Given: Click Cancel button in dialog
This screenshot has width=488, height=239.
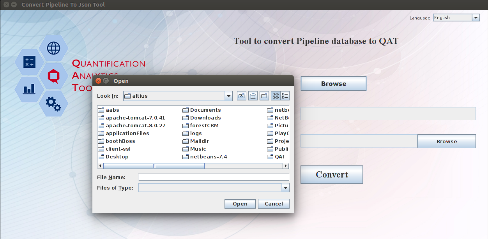Looking at the screenshot, I should (274, 204).
